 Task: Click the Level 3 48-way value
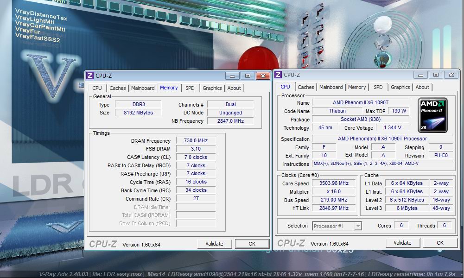[x=441, y=208]
